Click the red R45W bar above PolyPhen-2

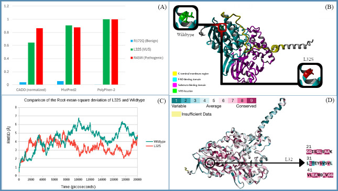(115, 52)
